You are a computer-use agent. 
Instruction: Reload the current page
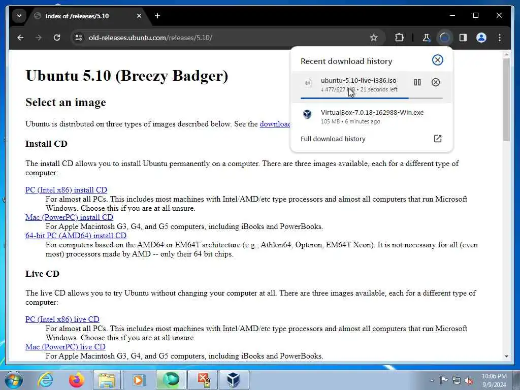pos(57,38)
